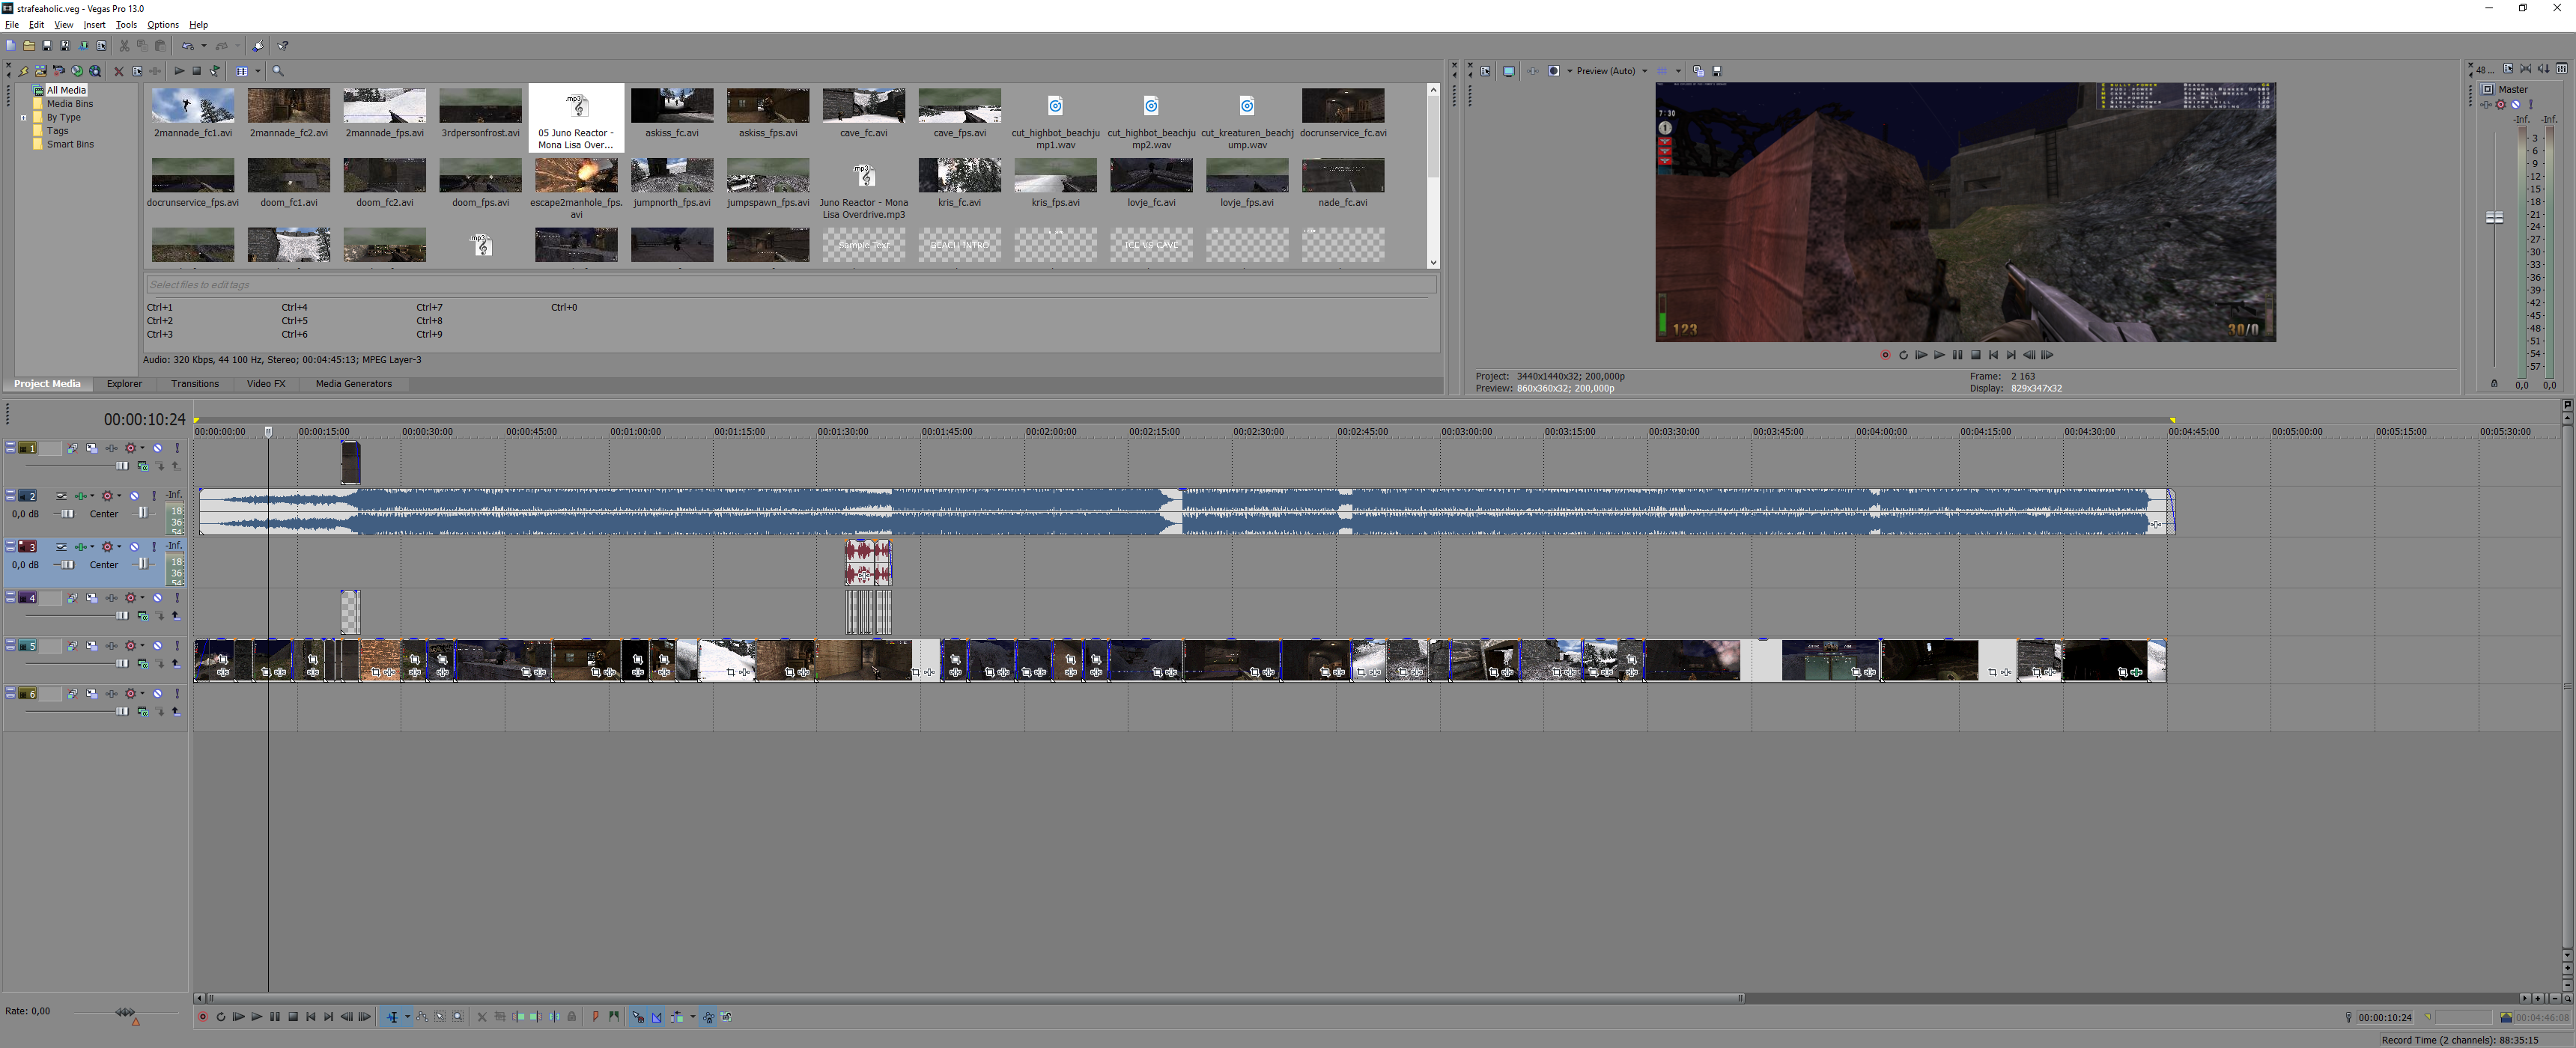Viewport: 2576px width, 1048px height.
Task: Open Video Preview external monitor icon
Action: 1509,71
